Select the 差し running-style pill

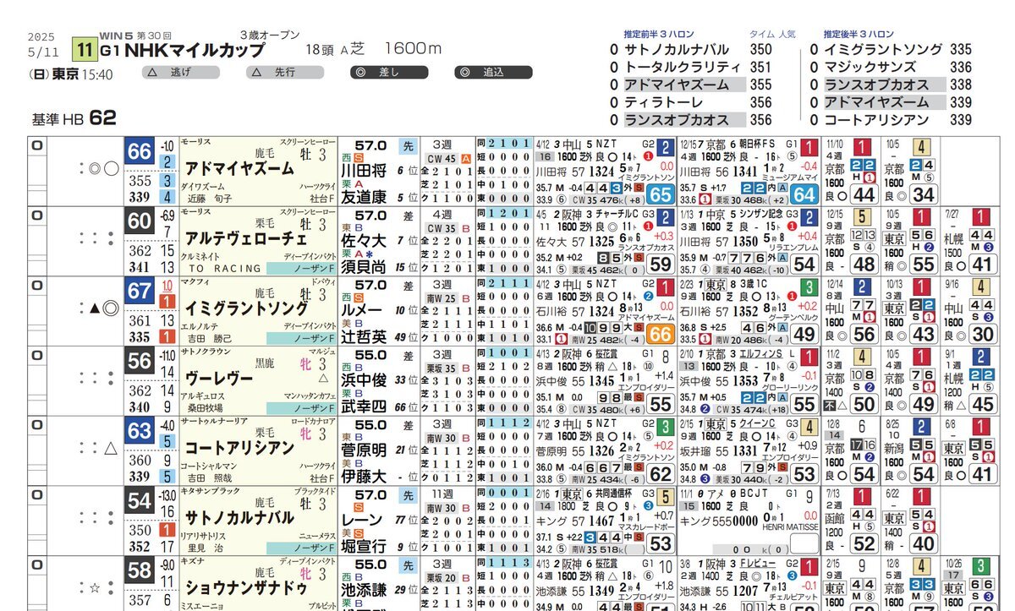tap(389, 73)
